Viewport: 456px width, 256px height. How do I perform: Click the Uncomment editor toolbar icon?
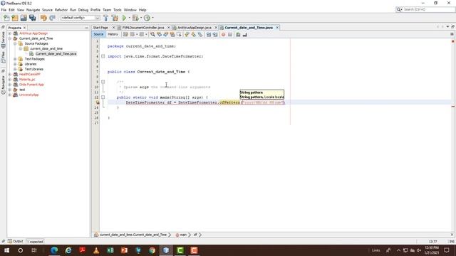click(245, 35)
